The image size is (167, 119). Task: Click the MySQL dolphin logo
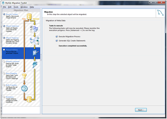pyautogui.click(x=160, y=13)
